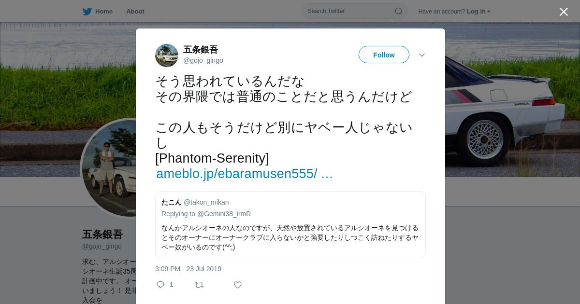Expand the tweet options chevron menu
Viewport: 580px width, 304px height.
click(422, 55)
